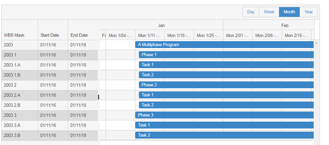Switch to the Day view
This screenshot has width=329, height=145.
[251, 12]
